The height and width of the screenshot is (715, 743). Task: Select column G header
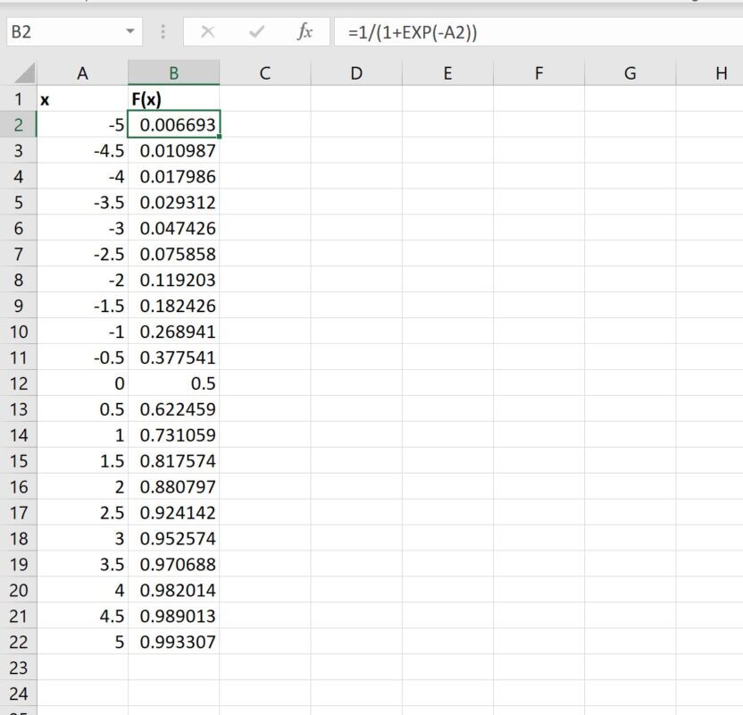(x=630, y=74)
